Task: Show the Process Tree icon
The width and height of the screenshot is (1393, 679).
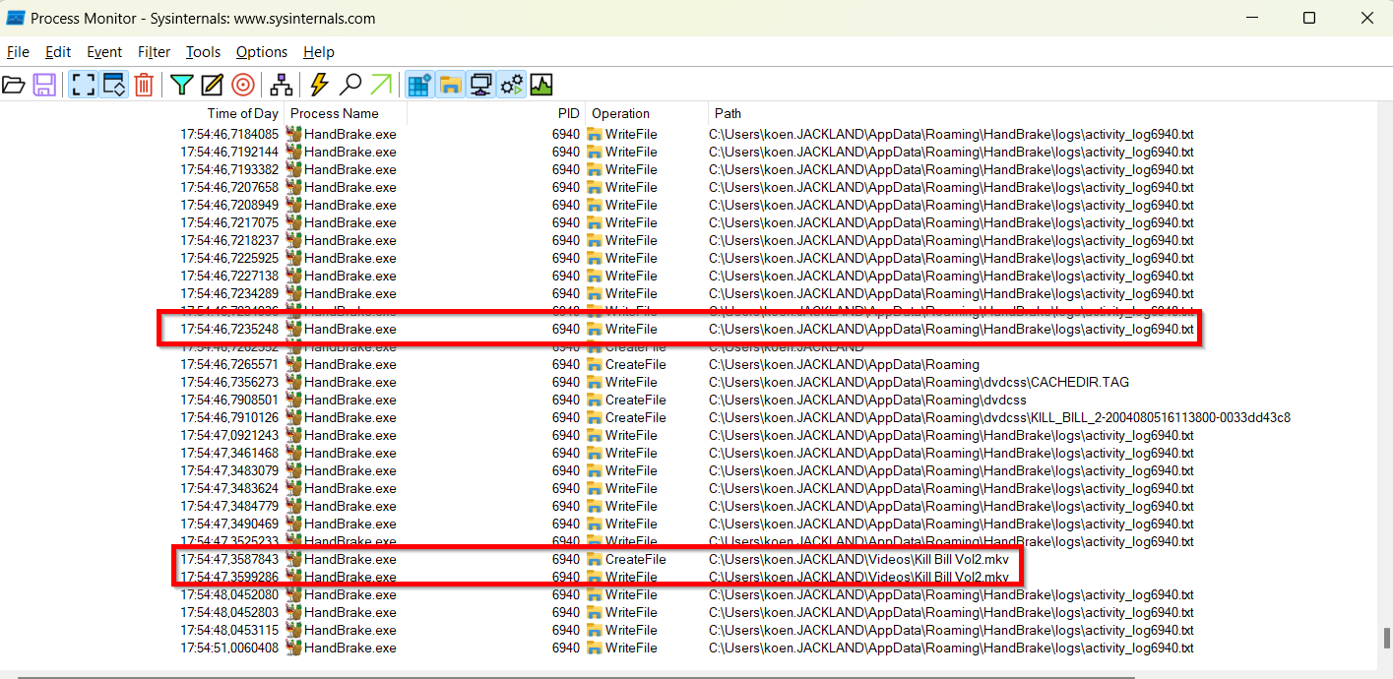Action: coord(281,85)
